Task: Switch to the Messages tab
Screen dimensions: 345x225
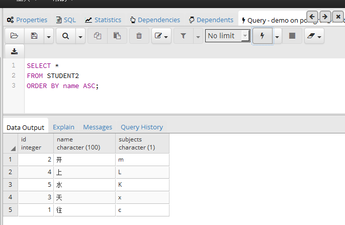Action: coord(98,127)
